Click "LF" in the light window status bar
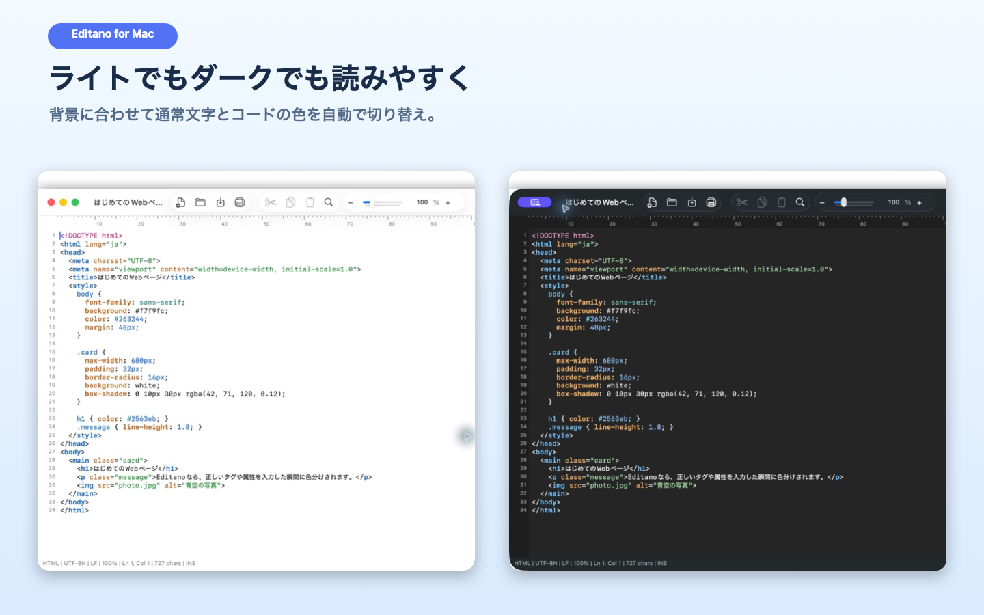This screenshot has height=615, width=984. 94,564
